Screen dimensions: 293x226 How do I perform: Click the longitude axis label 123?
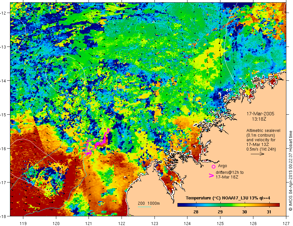click(154, 223)
